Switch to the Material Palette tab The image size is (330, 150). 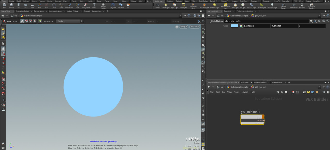261,82
